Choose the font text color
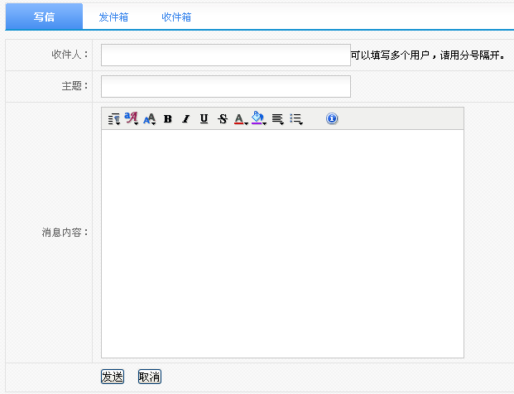The height and width of the screenshot is (394, 514). [x=240, y=119]
